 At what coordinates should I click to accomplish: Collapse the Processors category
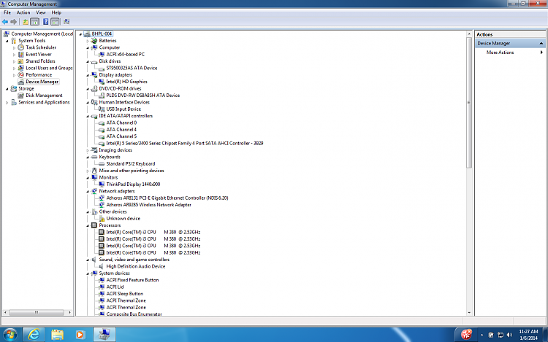(x=88, y=225)
